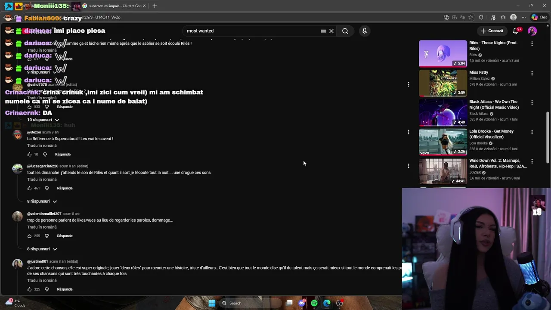Close the 'supernatural impala' tab
Viewport: 551px width, 310px height.
point(144,6)
